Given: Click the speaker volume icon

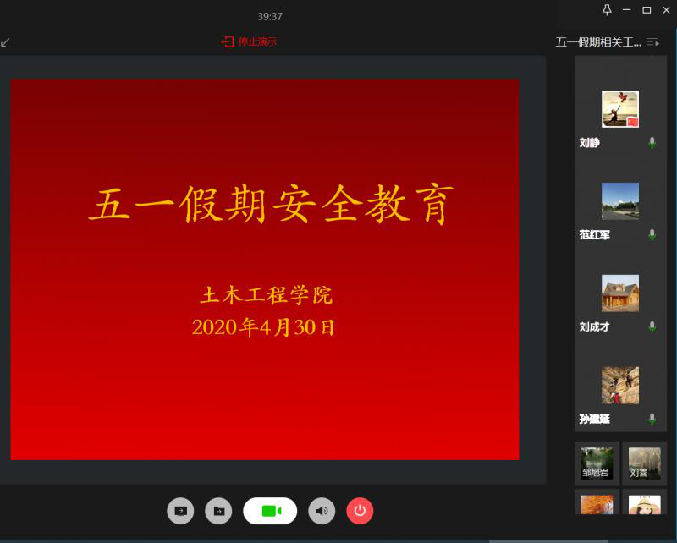Looking at the screenshot, I should tap(322, 511).
